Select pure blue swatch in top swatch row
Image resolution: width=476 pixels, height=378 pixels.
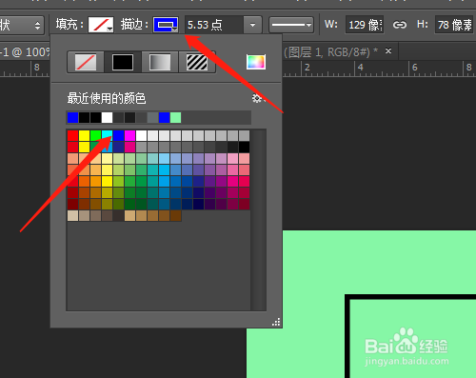[x=118, y=136]
